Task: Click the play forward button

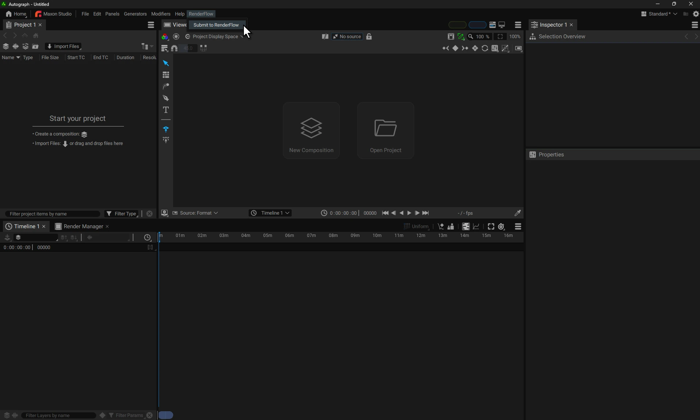Action: (x=409, y=213)
